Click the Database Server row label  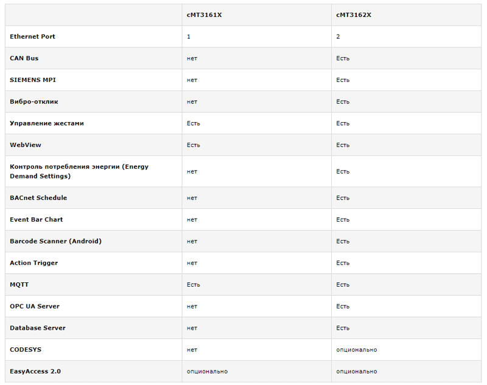pyautogui.click(x=38, y=328)
